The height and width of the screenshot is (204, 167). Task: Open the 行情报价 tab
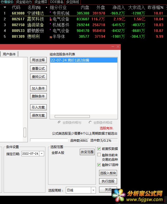click(x=7, y=2)
